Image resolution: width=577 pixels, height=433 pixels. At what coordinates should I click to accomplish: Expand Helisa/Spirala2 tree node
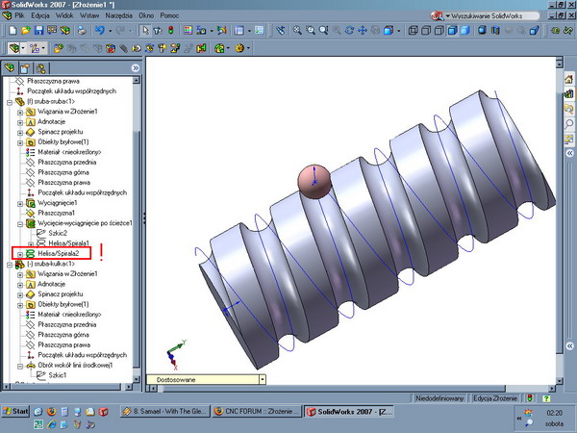[20, 254]
